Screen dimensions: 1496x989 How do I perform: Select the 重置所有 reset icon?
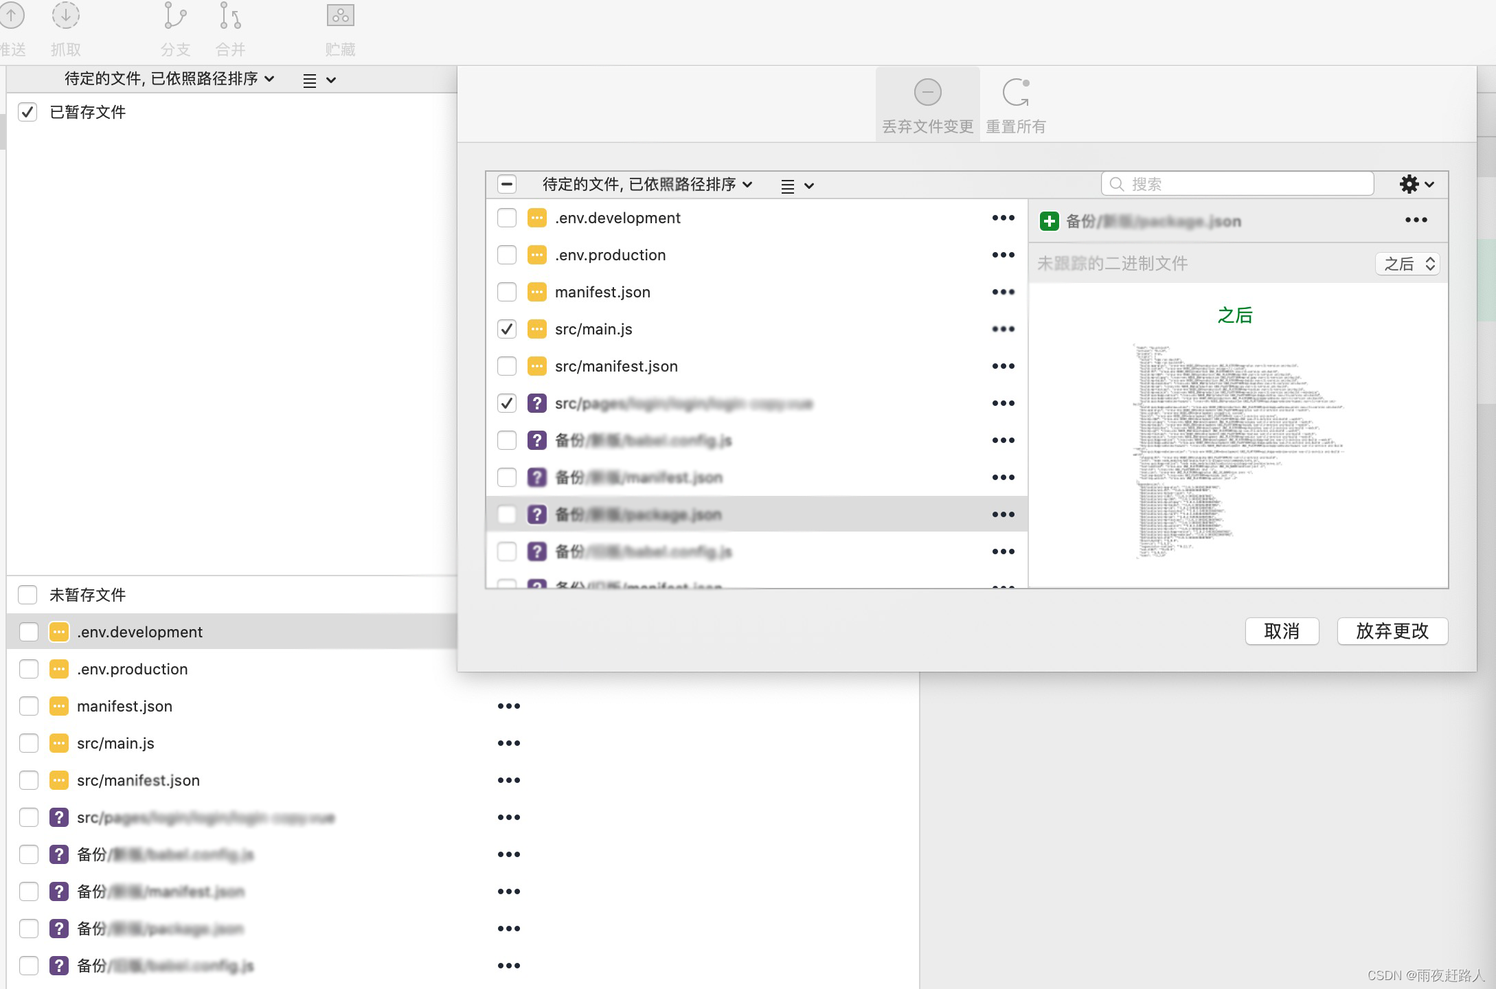click(1016, 92)
